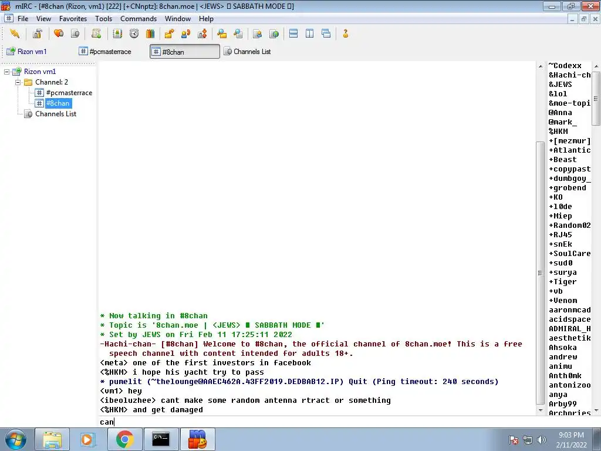The height and width of the screenshot is (451, 601).
Task: Open the View menu
Action: coord(43,19)
